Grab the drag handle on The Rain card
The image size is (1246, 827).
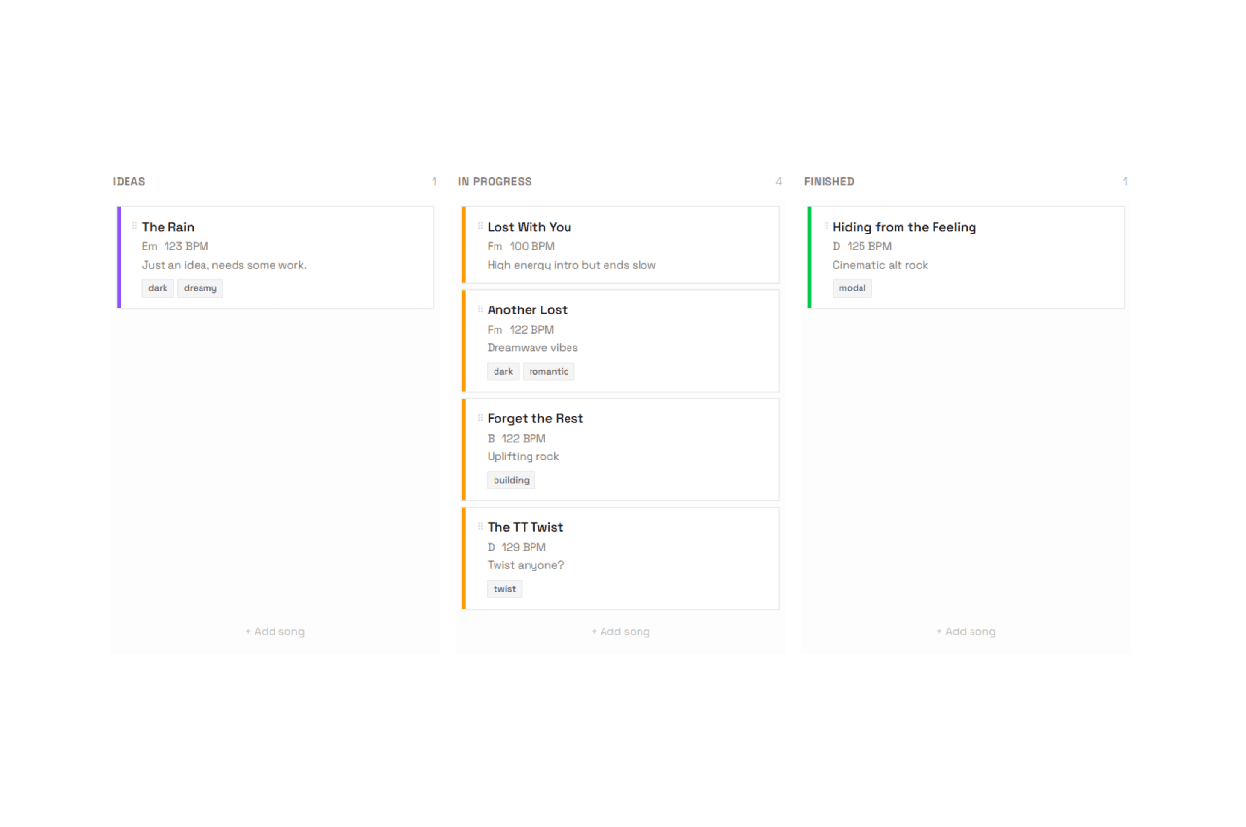point(134,226)
